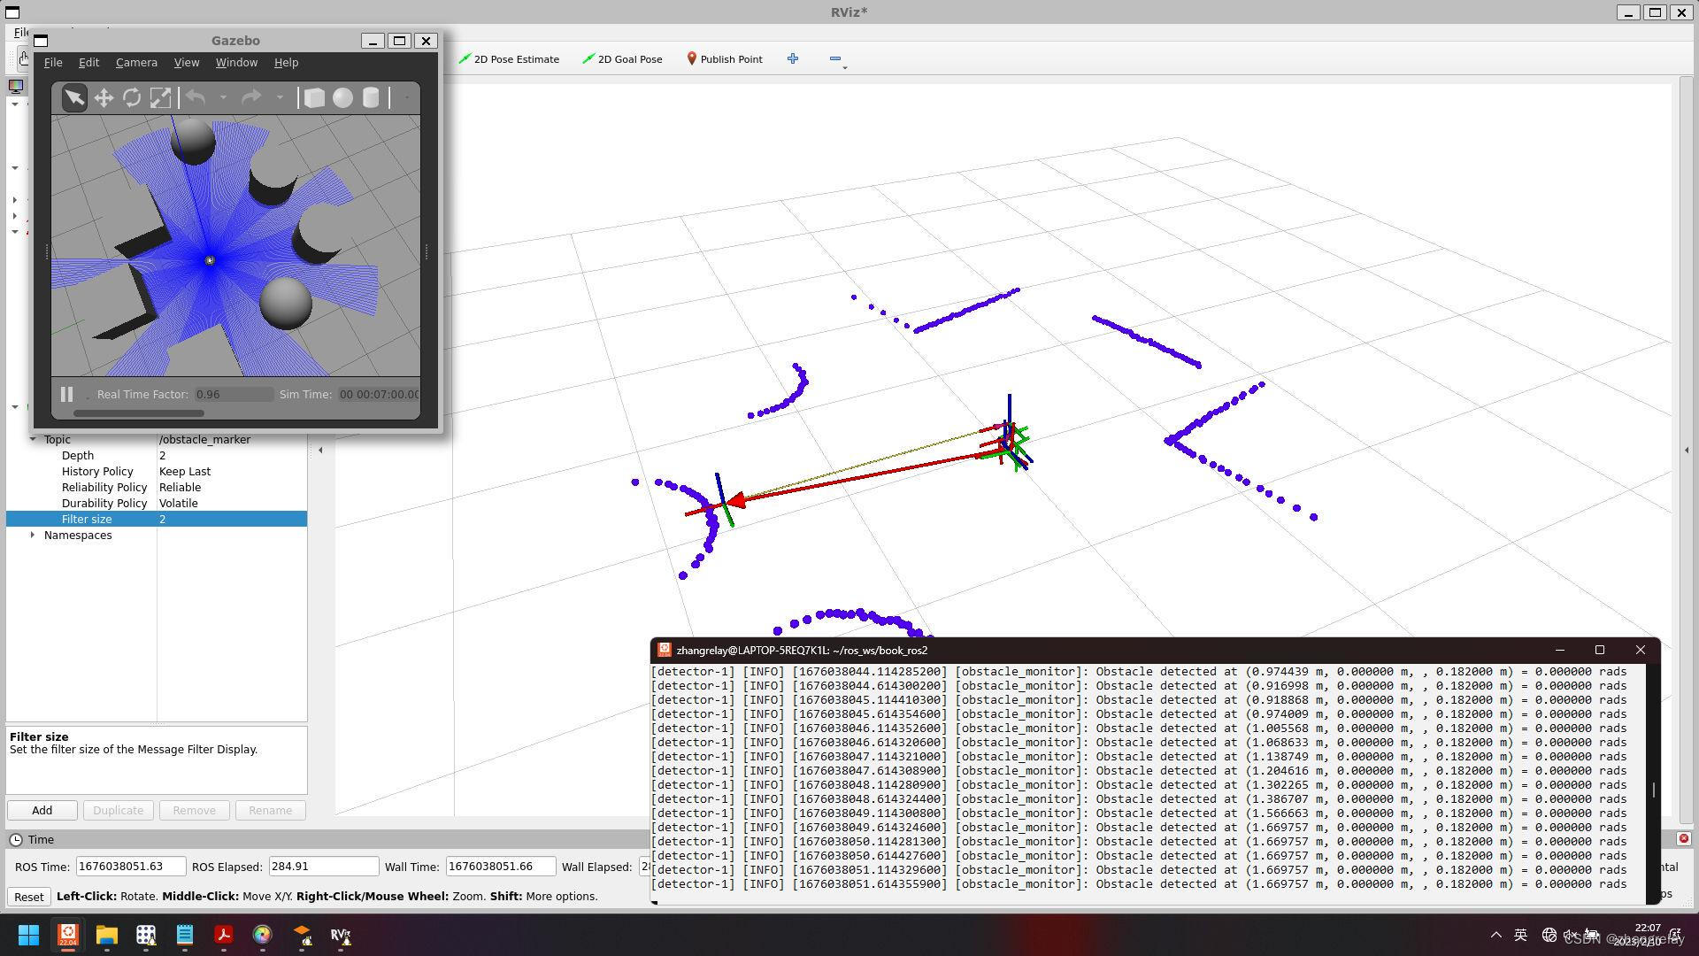
Task: Select the Gazebo translate mode tool
Action: (104, 97)
